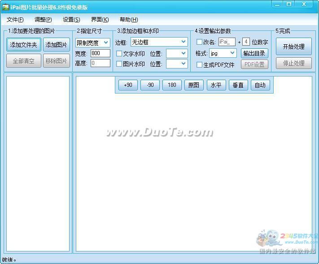The image size is (319, 264).
Task: Click the digit count field showing 4
Action: pyautogui.click(x=246, y=42)
